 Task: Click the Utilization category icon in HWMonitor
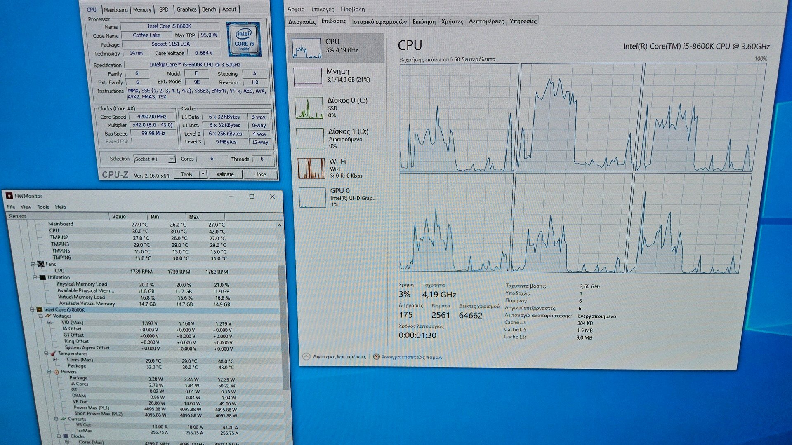[42, 277]
